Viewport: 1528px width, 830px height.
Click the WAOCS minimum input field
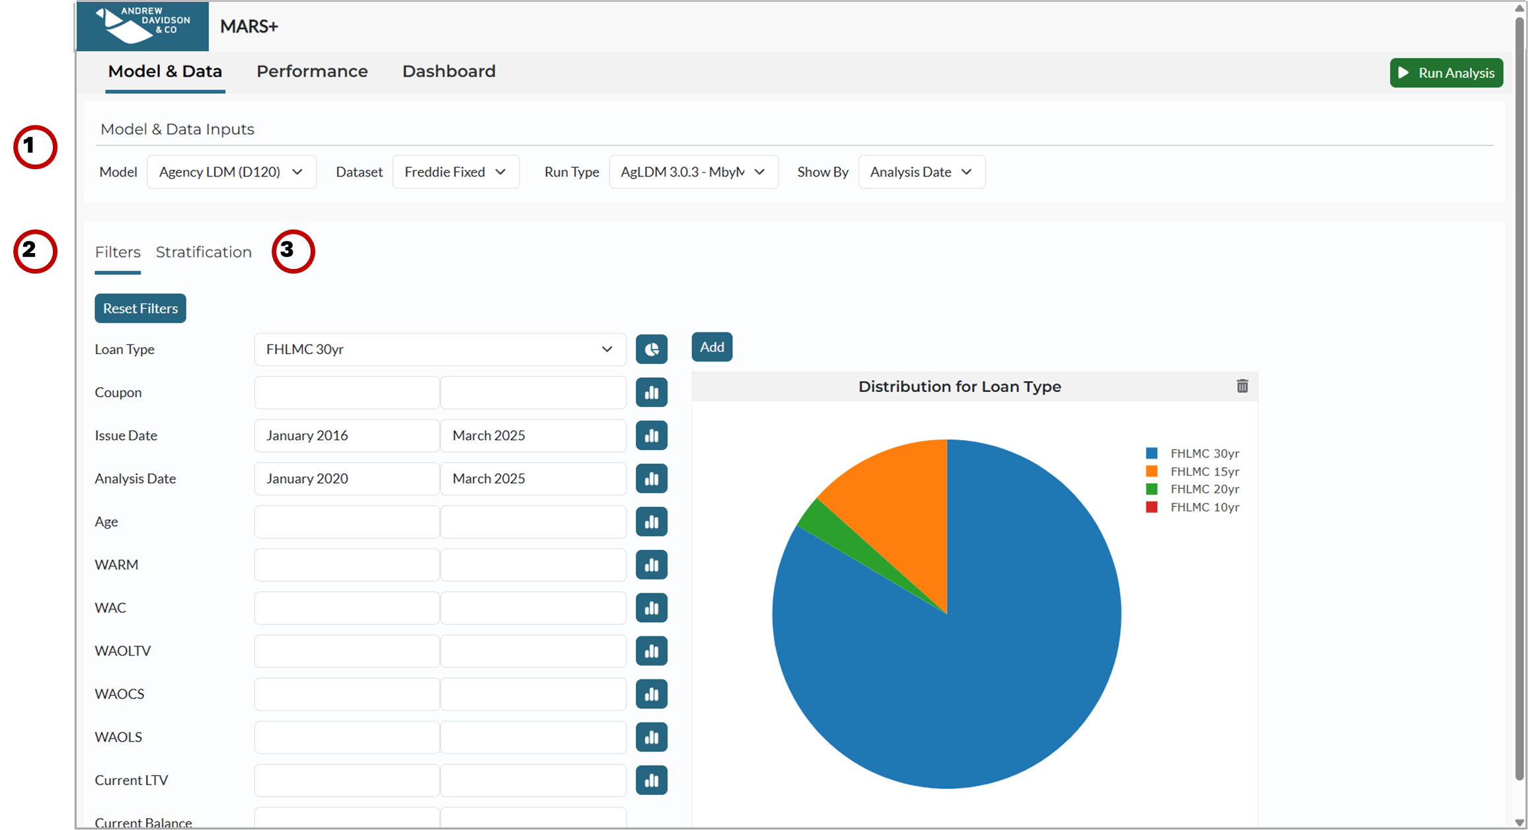pos(347,694)
